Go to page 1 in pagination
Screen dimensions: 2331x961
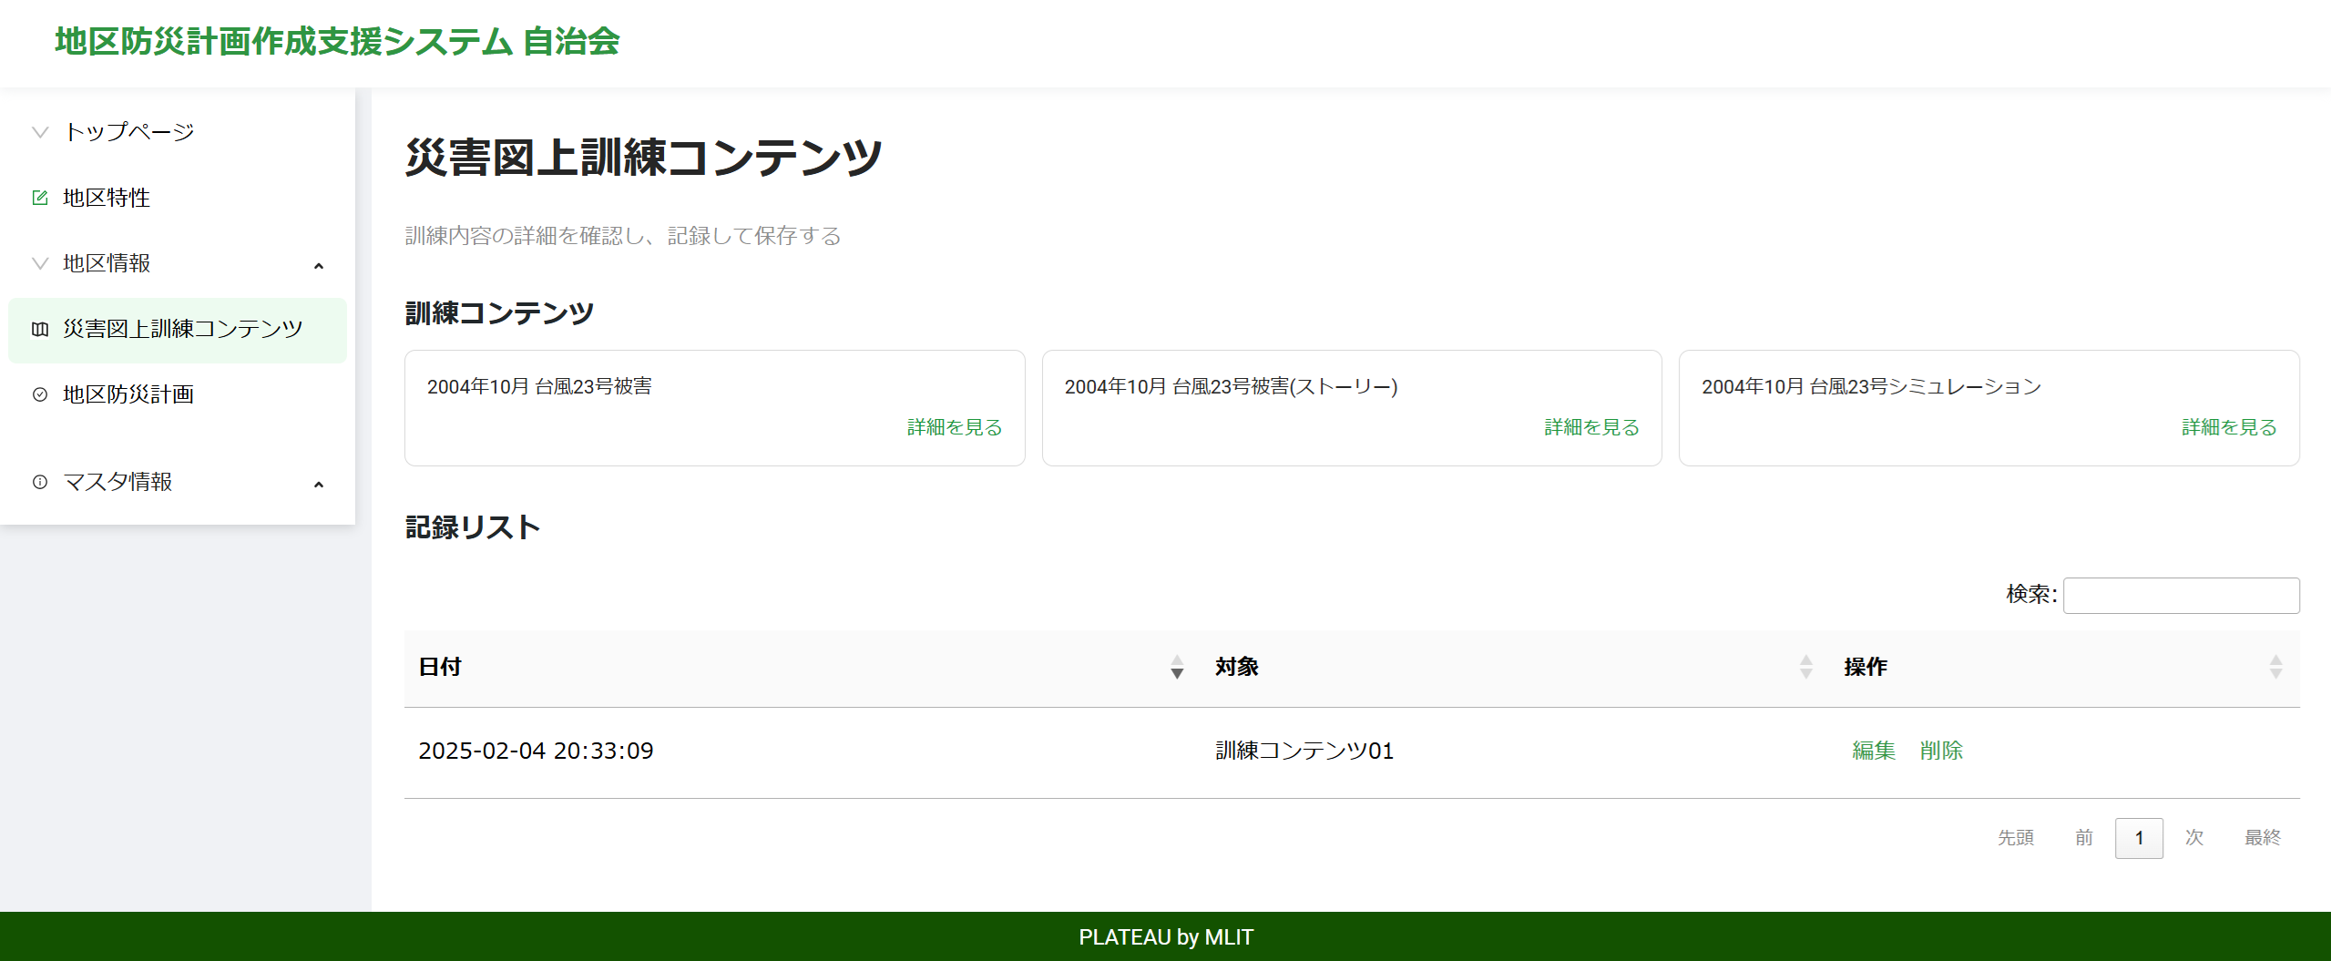(x=2138, y=838)
